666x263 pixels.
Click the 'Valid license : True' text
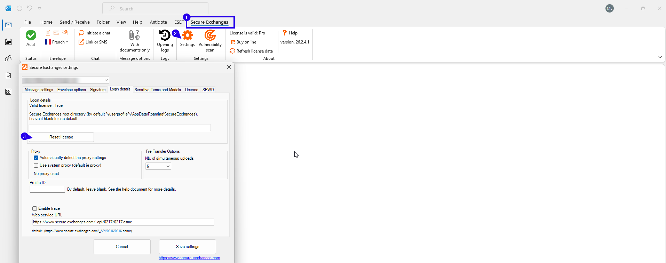coord(46,105)
